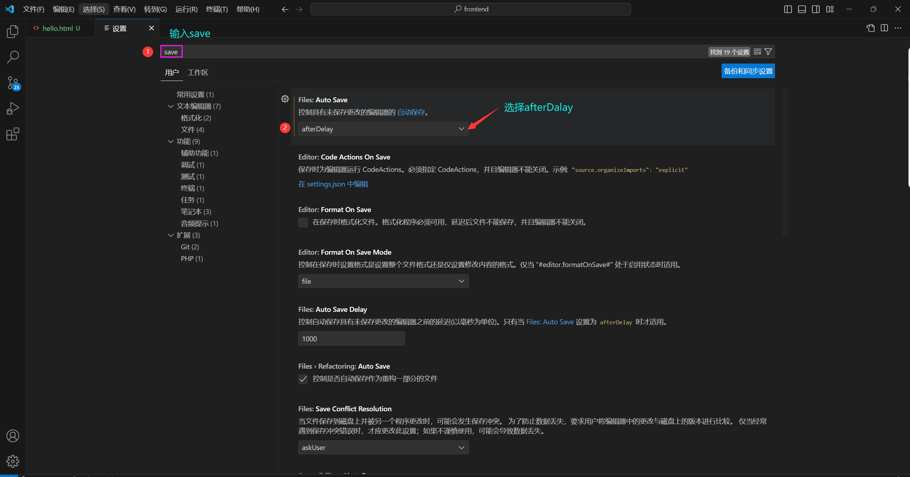Open the Explorer view in activity bar
910x477 pixels.
tap(12, 31)
